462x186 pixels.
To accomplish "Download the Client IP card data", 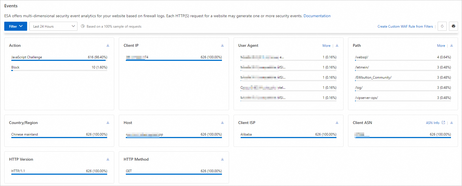I will pyautogui.click(x=223, y=45).
